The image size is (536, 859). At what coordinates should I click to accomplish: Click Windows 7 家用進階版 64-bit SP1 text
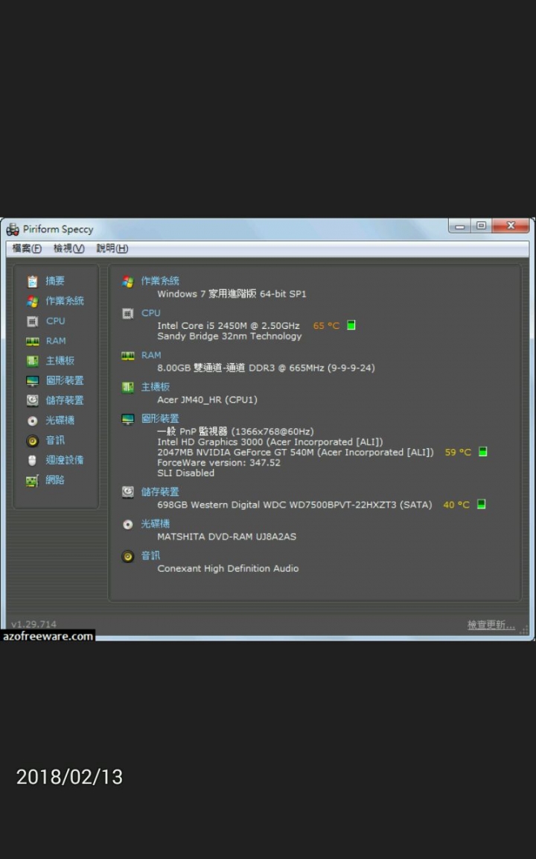pos(232,295)
